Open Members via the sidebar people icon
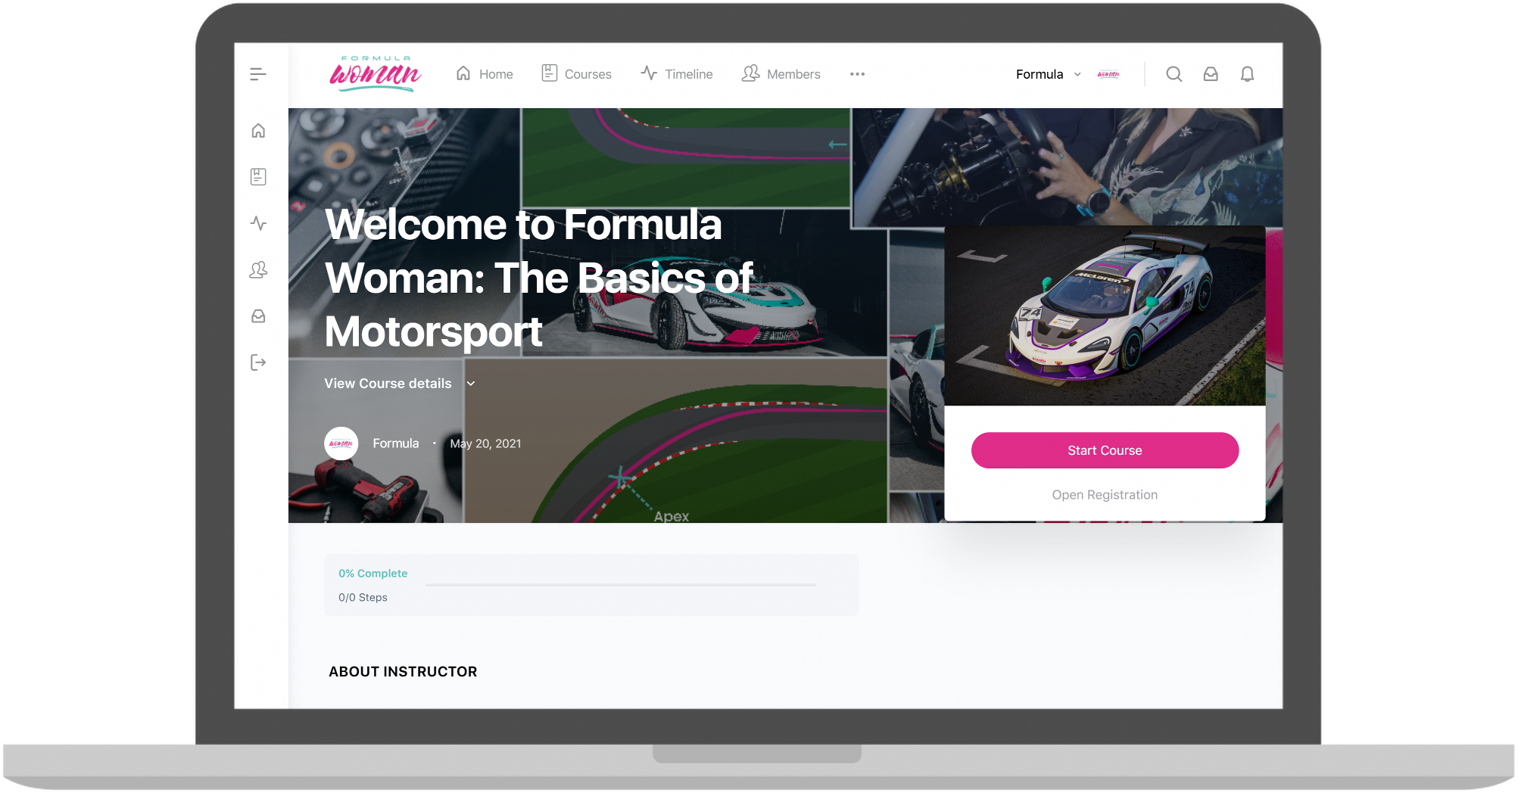 (x=258, y=269)
